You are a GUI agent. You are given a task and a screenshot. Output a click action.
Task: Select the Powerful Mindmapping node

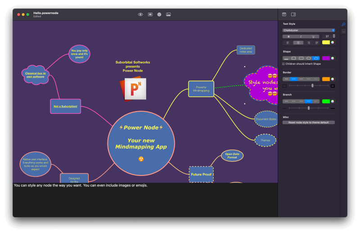(x=201, y=89)
